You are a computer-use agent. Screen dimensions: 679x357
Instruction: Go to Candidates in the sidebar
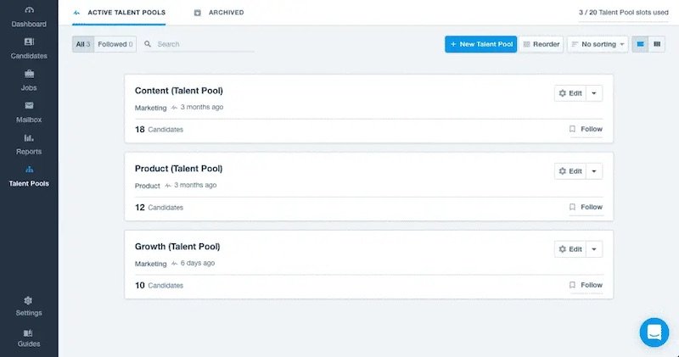29,47
